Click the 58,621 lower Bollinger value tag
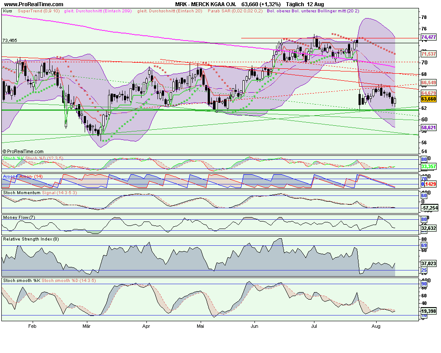Viewport: 441px width, 353px height. 429,128
